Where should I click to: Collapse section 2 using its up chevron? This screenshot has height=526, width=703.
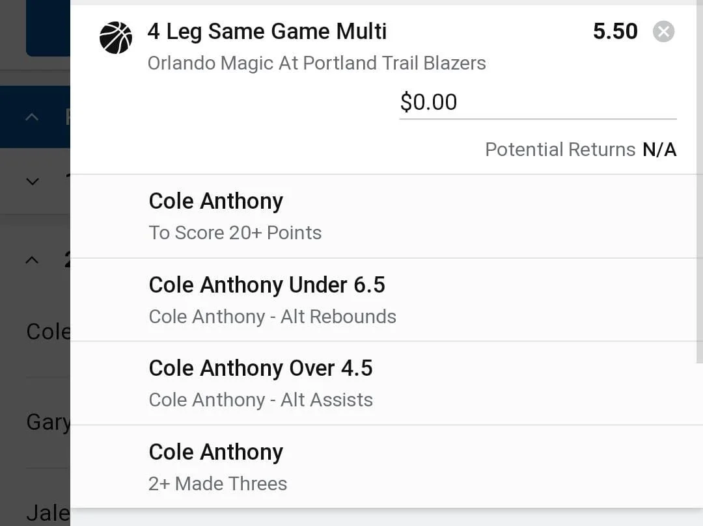point(32,259)
